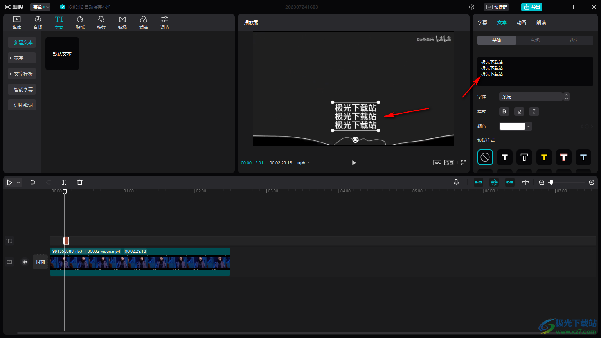Toggle the waveform scope icon in player
The width and height of the screenshot is (601, 338).
pos(437,163)
